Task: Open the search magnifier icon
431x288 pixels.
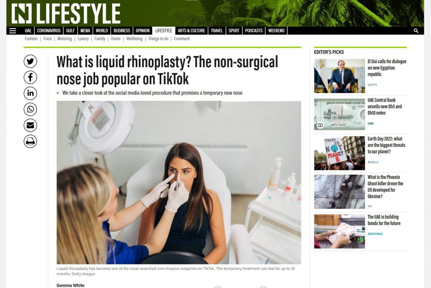Action: pos(416,31)
